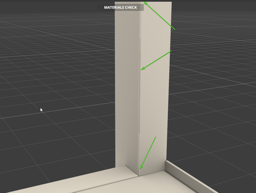Select the top green arrow annotation
This screenshot has height=193, width=256.
point(159,15)
